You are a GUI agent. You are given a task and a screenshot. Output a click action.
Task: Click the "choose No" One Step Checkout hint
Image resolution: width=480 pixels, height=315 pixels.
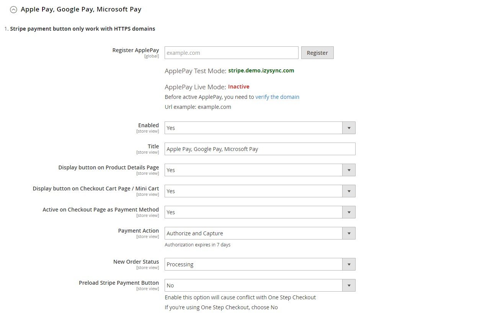(x=221, y=307)
